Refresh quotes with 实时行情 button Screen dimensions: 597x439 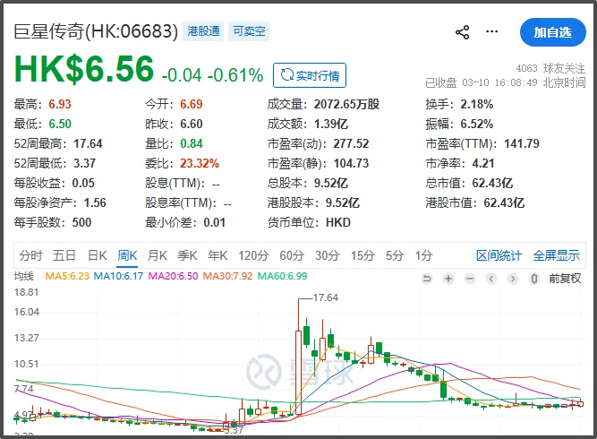310,75
